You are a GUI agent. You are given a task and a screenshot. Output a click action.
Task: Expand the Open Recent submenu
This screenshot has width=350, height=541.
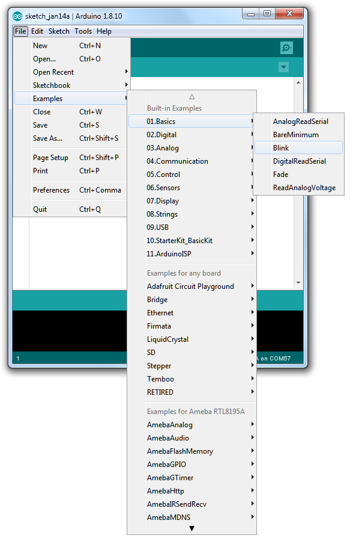click(71, 72)
